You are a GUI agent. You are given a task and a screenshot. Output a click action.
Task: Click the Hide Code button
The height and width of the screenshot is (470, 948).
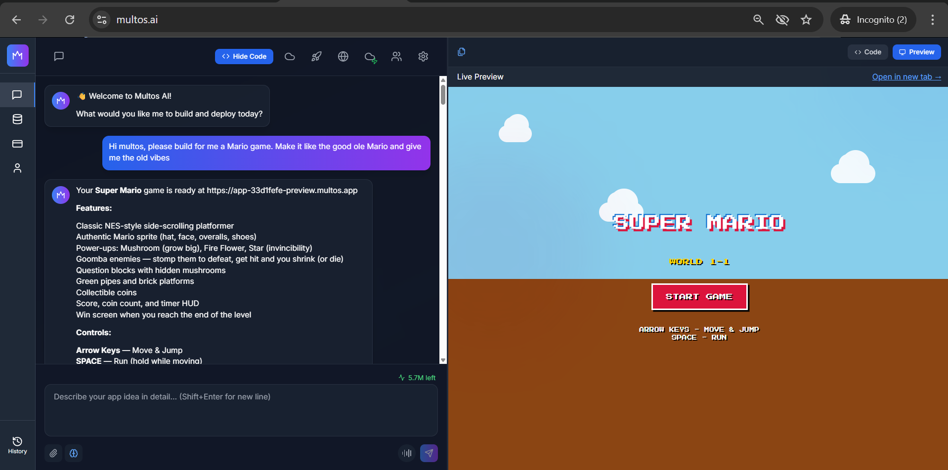(x=244, y=56)
